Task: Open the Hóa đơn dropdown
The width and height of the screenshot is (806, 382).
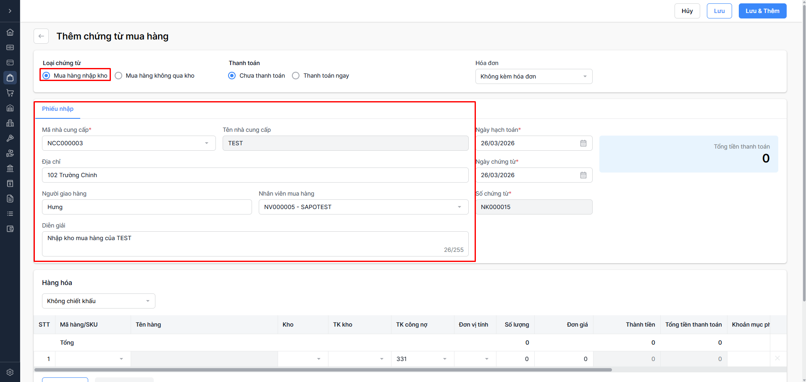Action: click(533, 76)
